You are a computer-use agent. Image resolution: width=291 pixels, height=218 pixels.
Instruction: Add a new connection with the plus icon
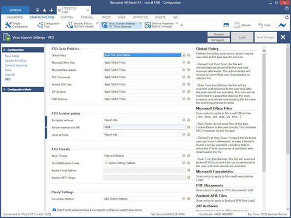[x=51, y=10]
